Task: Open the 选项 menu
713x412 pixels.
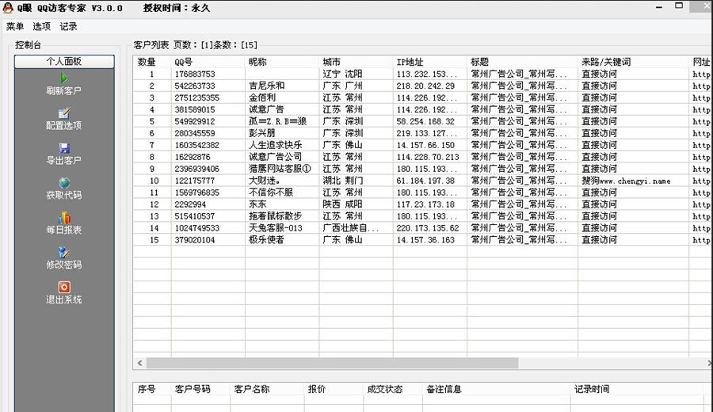Action: [x=41, y=26]
